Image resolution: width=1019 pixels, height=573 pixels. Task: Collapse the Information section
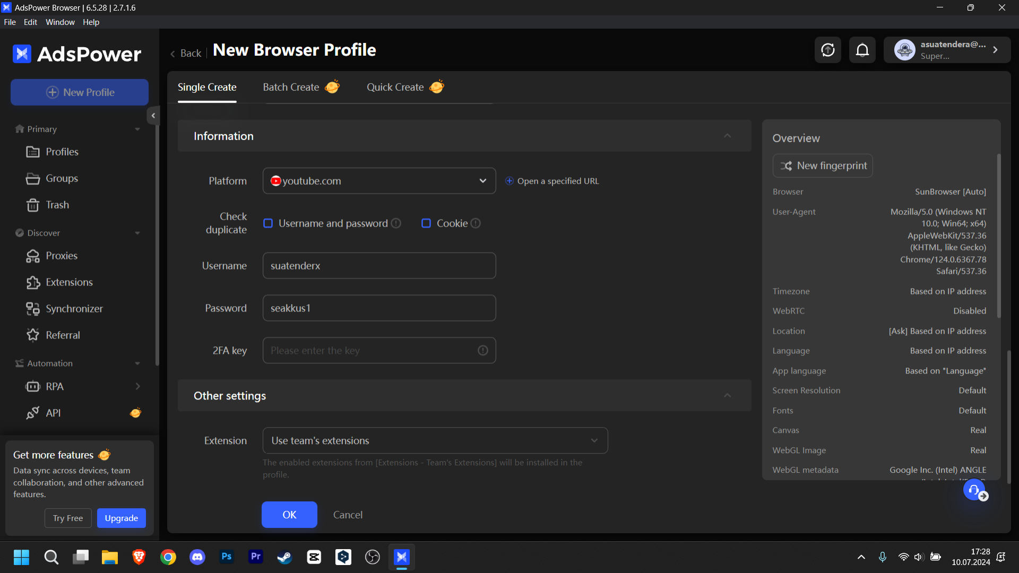click(x=728, y=136)
